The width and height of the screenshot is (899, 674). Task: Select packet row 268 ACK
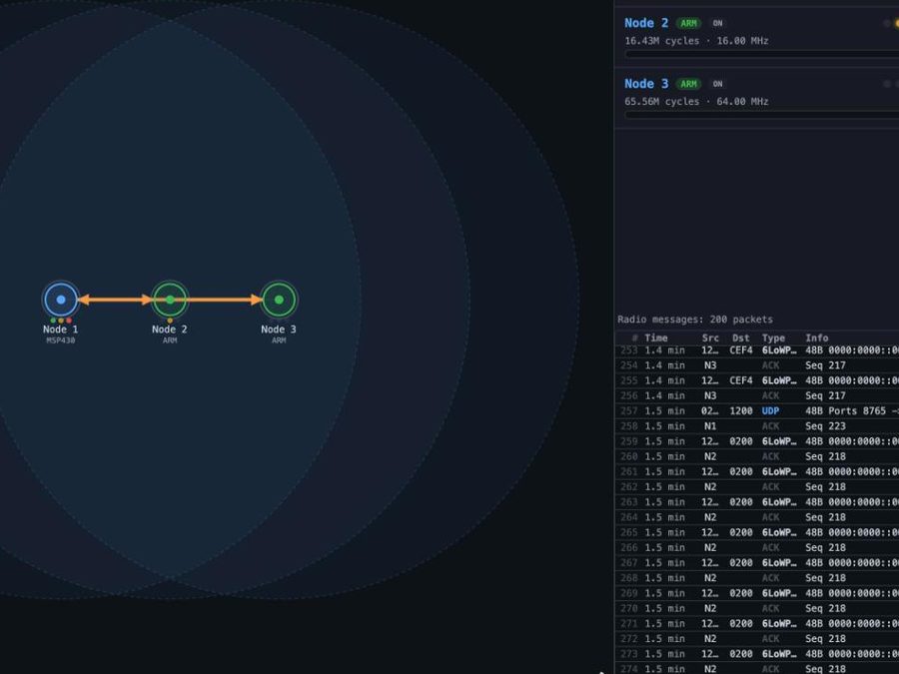[x=757, y=578]
